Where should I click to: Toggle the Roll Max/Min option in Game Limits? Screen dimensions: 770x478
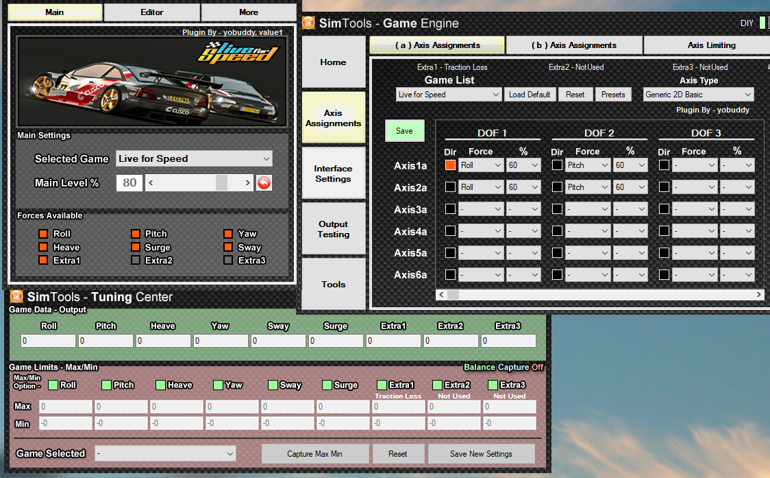pos(53,385)
